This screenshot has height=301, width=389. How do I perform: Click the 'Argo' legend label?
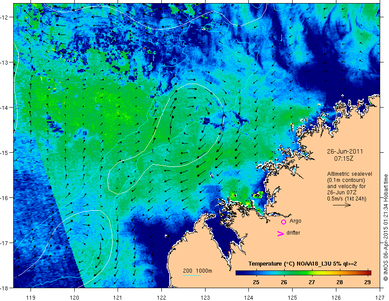tap(295, 221)
